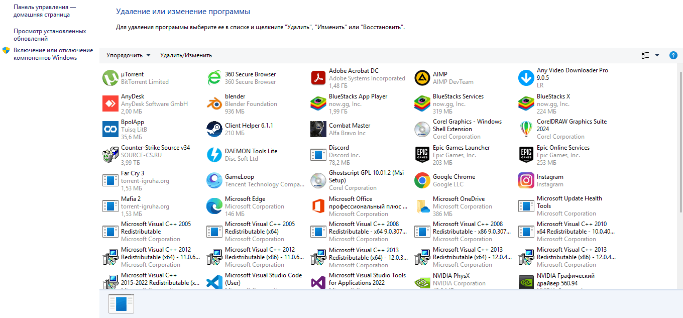Image resolution: width=683 pixels, height=318 pixels.
Task: Select NVIDIA Графический драйвер icon
Action: (x=526, y=282)
